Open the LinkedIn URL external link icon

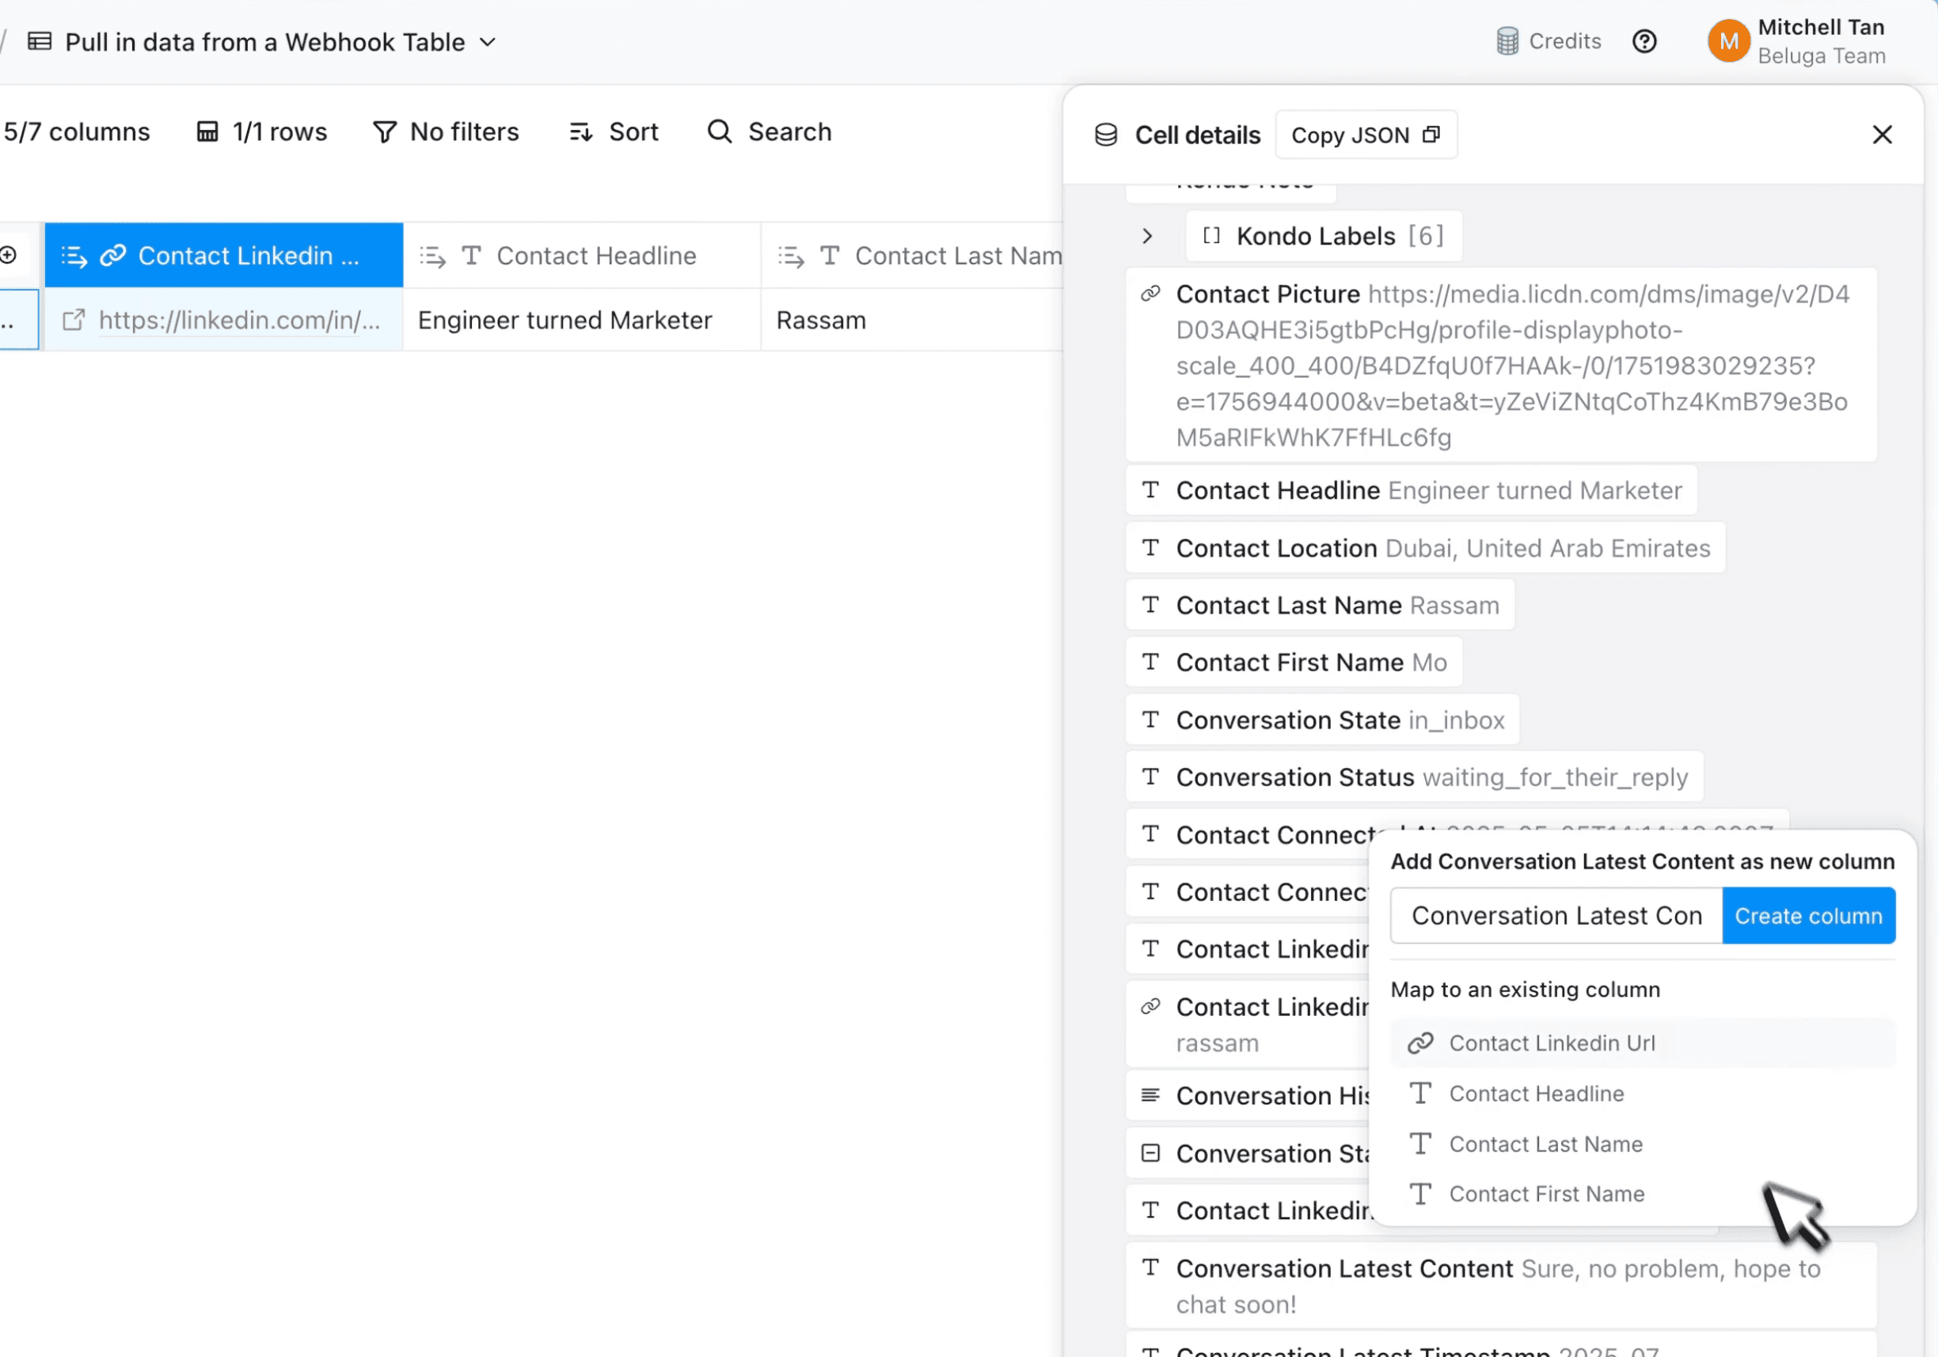(74, 321)
